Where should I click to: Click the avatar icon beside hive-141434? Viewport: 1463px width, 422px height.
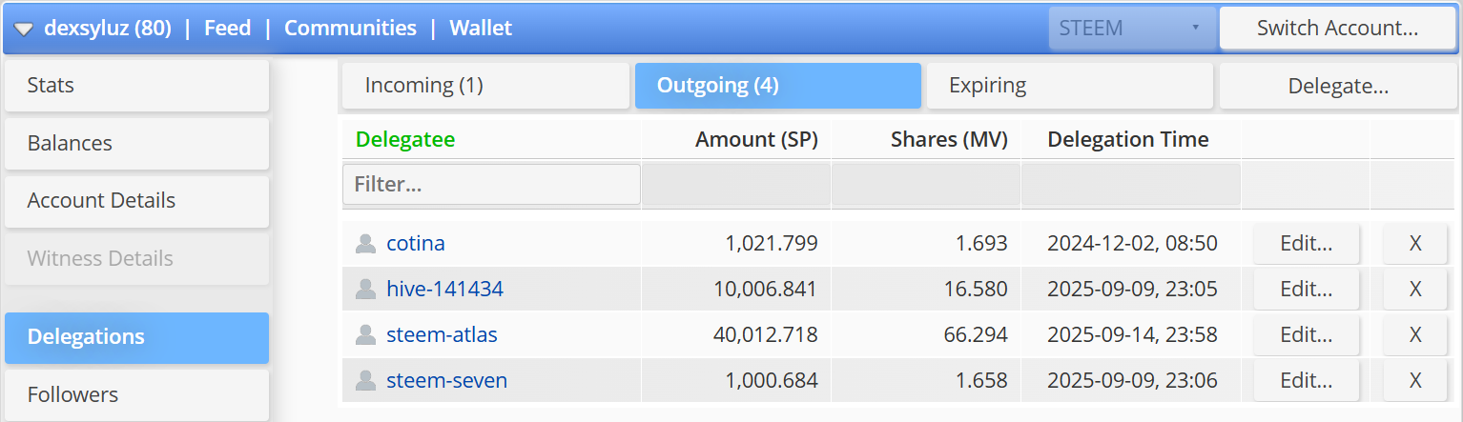(365, 289)
